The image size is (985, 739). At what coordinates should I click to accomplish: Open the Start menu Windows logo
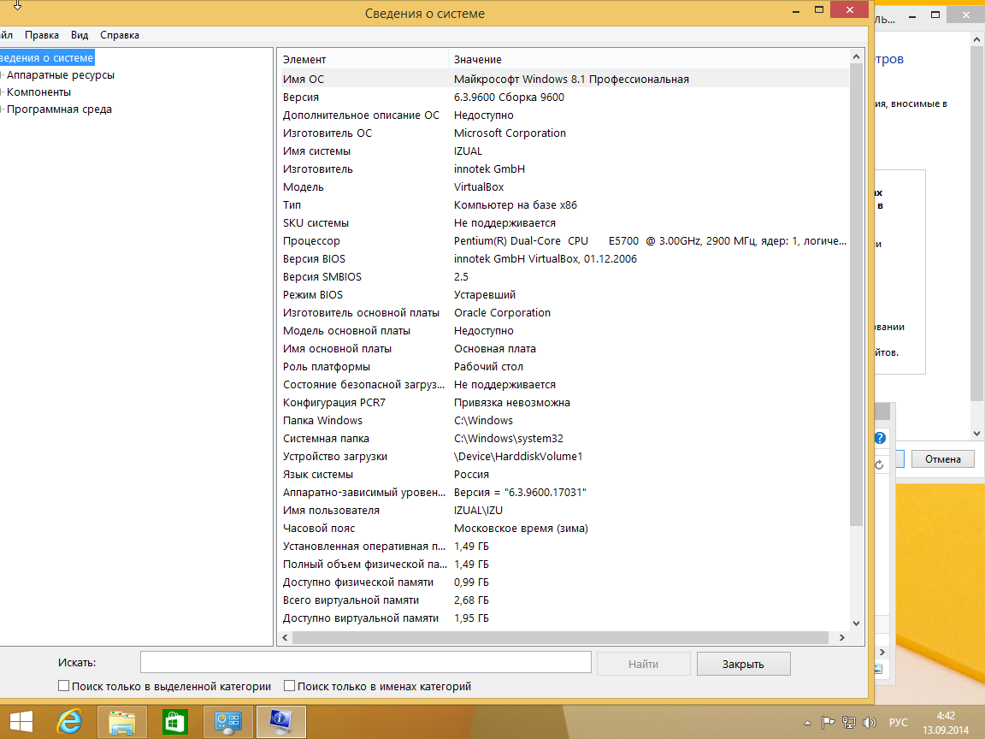(21, 721)
